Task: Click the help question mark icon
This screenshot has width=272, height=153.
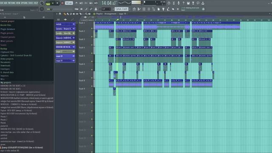Action: [x=183, y=3]
